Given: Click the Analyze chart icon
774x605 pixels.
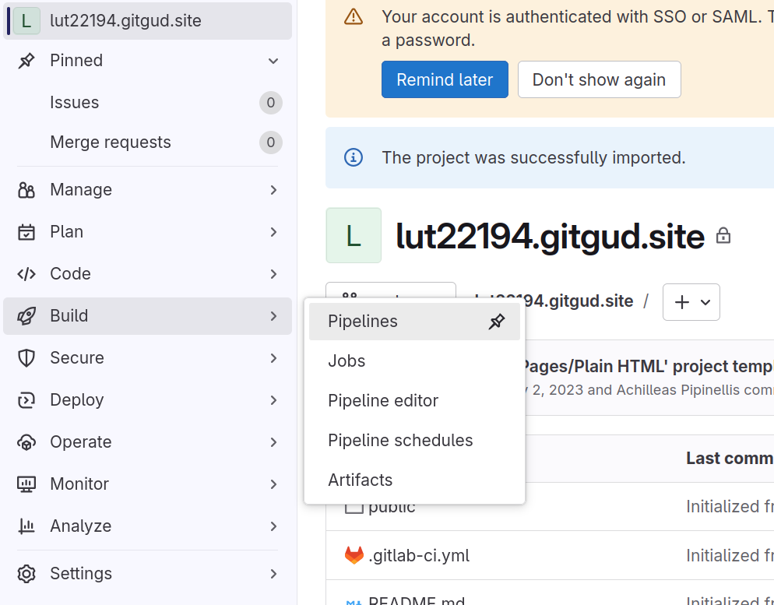Looking at the screenshot, I should coord(26,526).
